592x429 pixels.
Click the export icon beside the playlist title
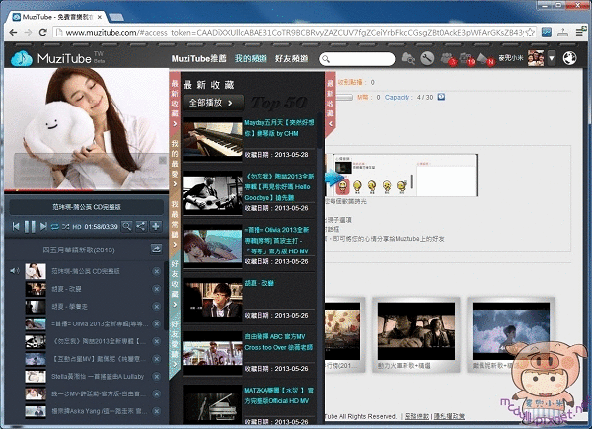point(156,249)
